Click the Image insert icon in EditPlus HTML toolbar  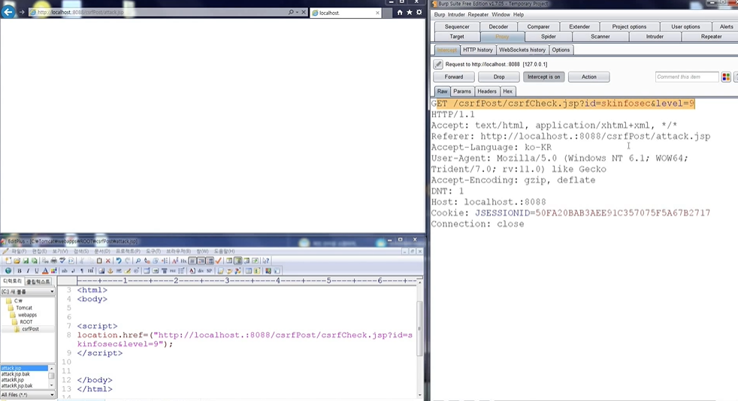[x=101, y=271]
